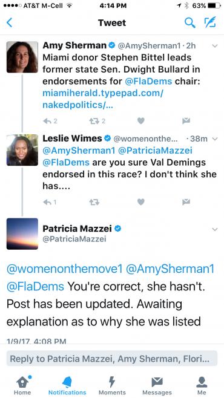Open the compose new tweet icon
This screenshot has width=224, height=398.
coord(210,22)
